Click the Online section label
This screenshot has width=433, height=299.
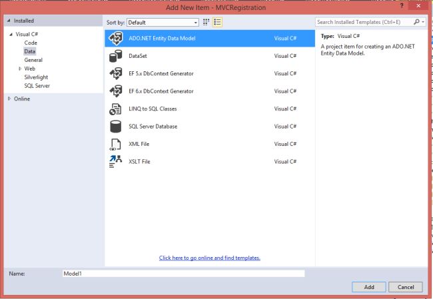point(22,99)
